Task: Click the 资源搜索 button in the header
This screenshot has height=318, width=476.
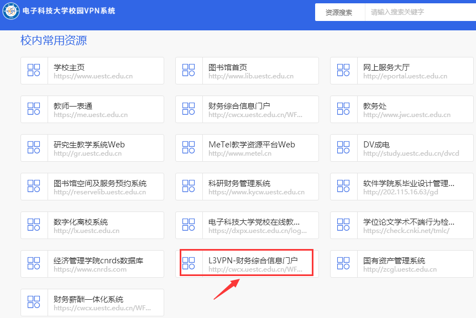Action: tap(339, 12)
